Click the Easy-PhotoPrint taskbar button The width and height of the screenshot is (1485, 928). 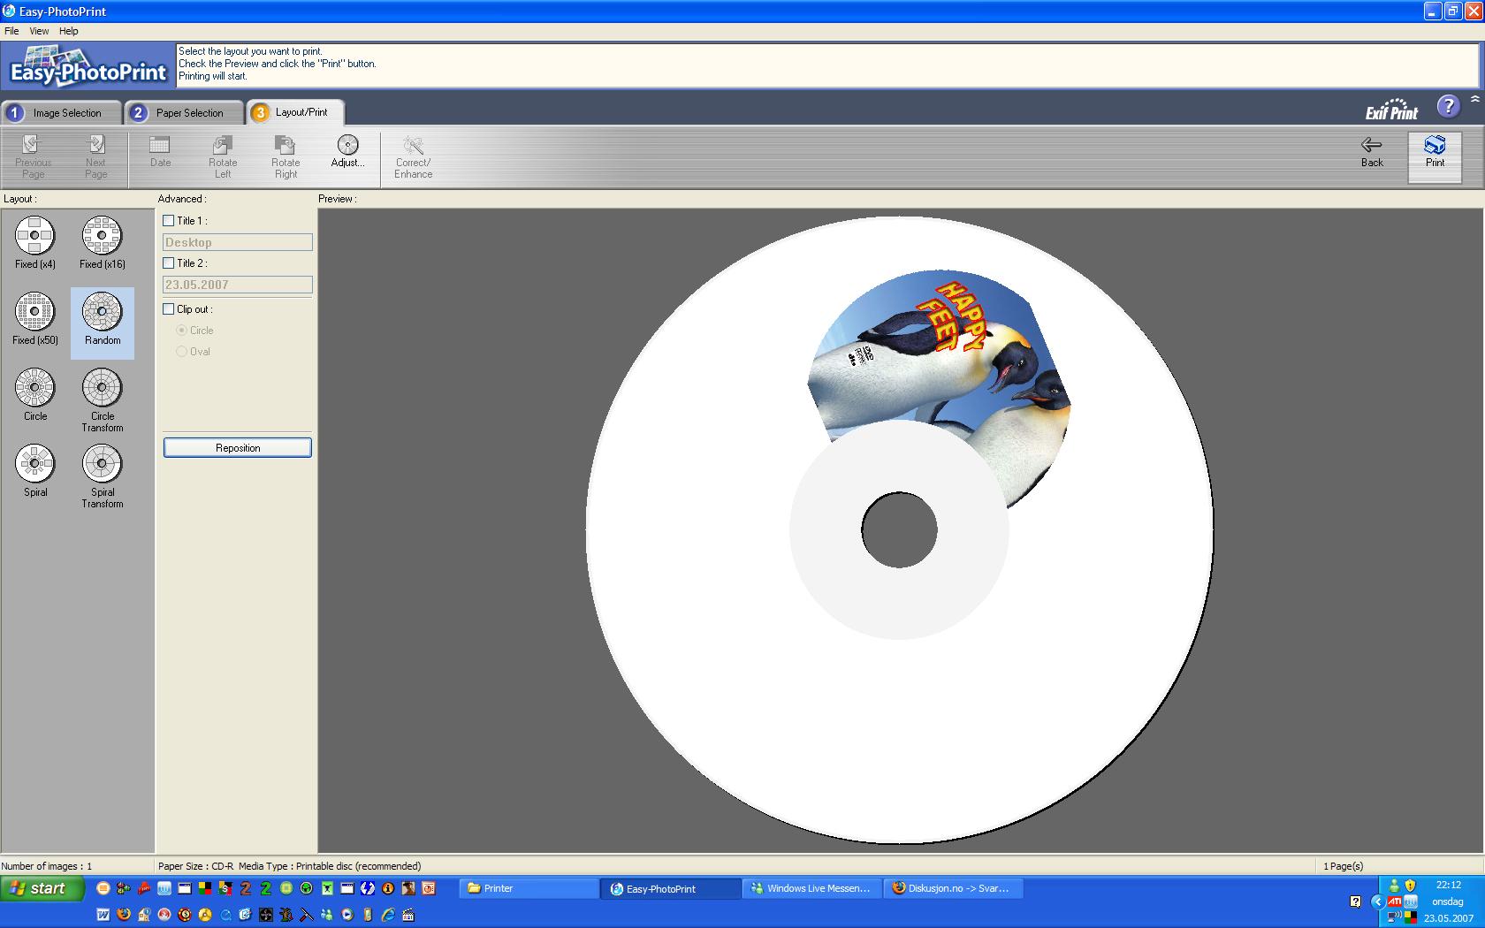[x=670, y=888]
